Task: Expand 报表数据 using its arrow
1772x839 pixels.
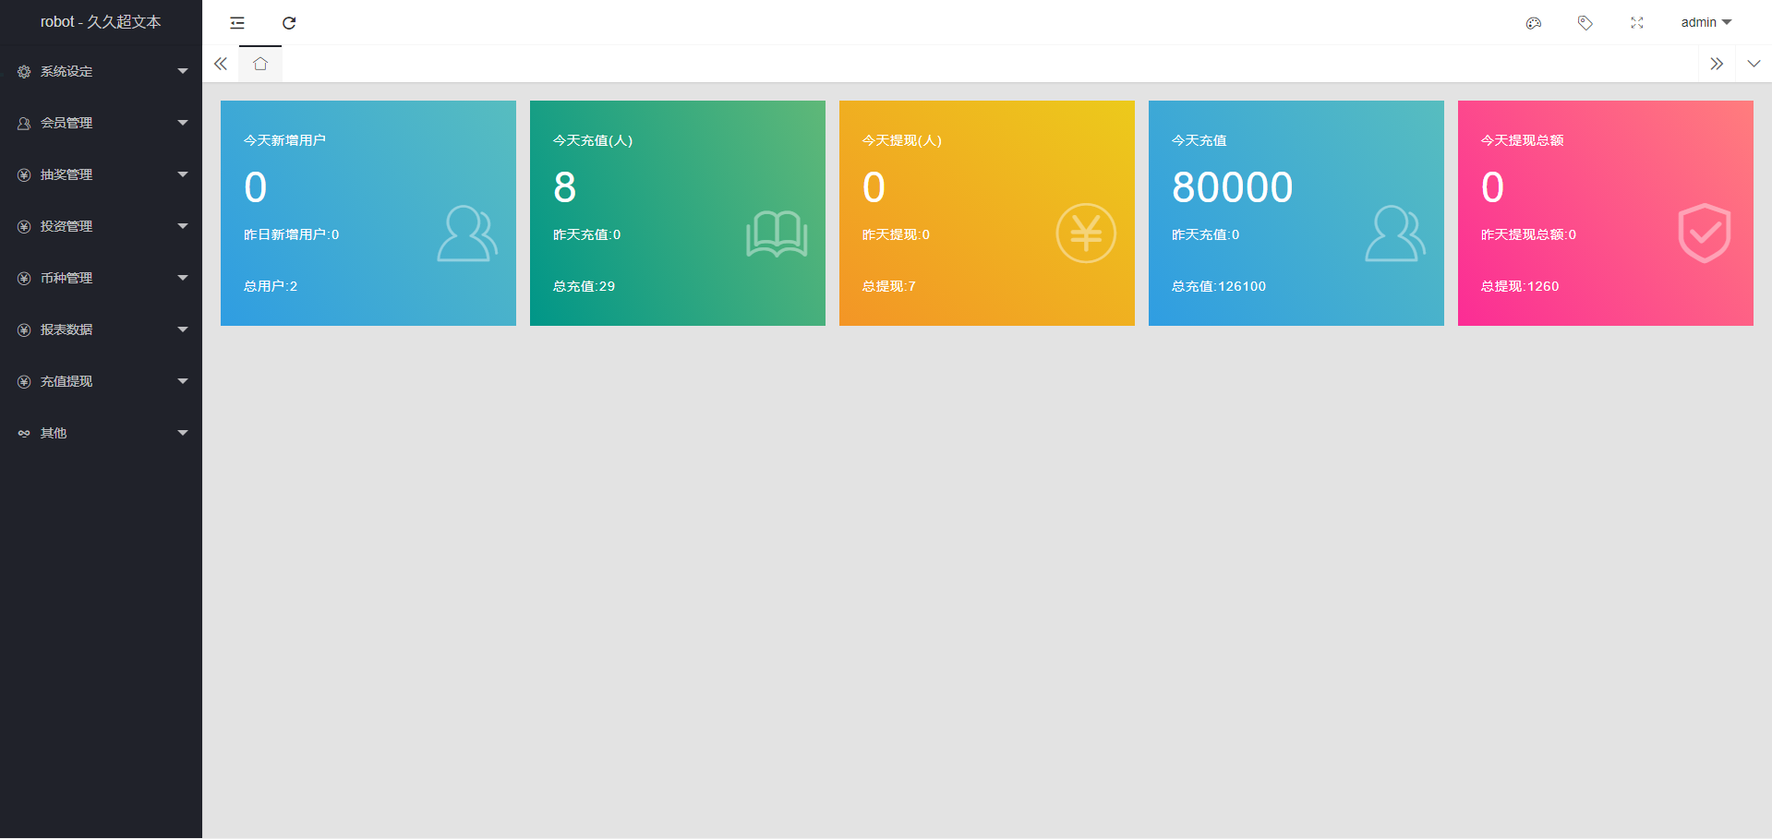Action: [x=183, y=330]
